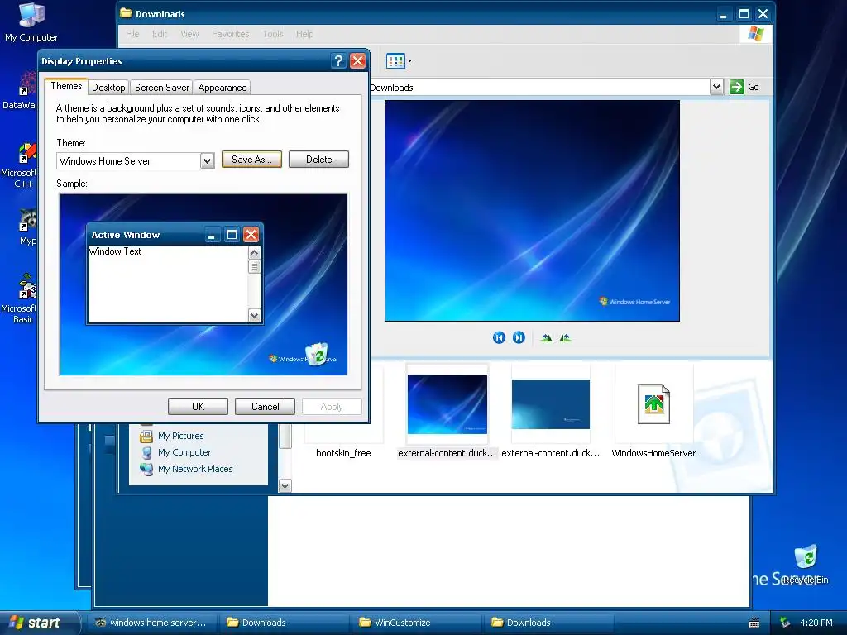The width and height of the screenshot is (847, 635).
Task: Open the View menu in Downloads window
Action: pos(189,34)
